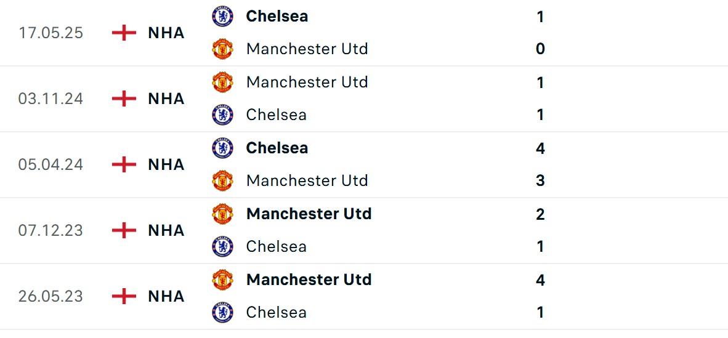Select NHA league label in 03.11.24 row
Viewport: 728px width, 338px height.
[166, 99]
